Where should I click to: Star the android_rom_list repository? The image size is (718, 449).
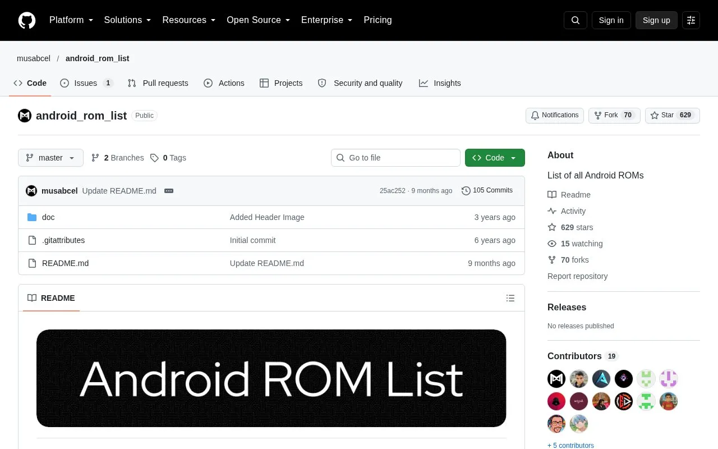pyautogui.click(x=673, y=116)
